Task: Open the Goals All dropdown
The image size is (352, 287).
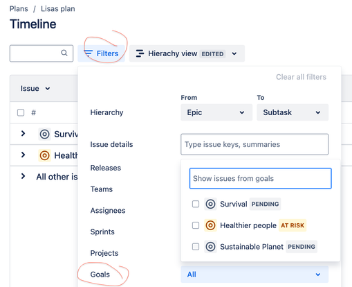Action: [254, 275]
